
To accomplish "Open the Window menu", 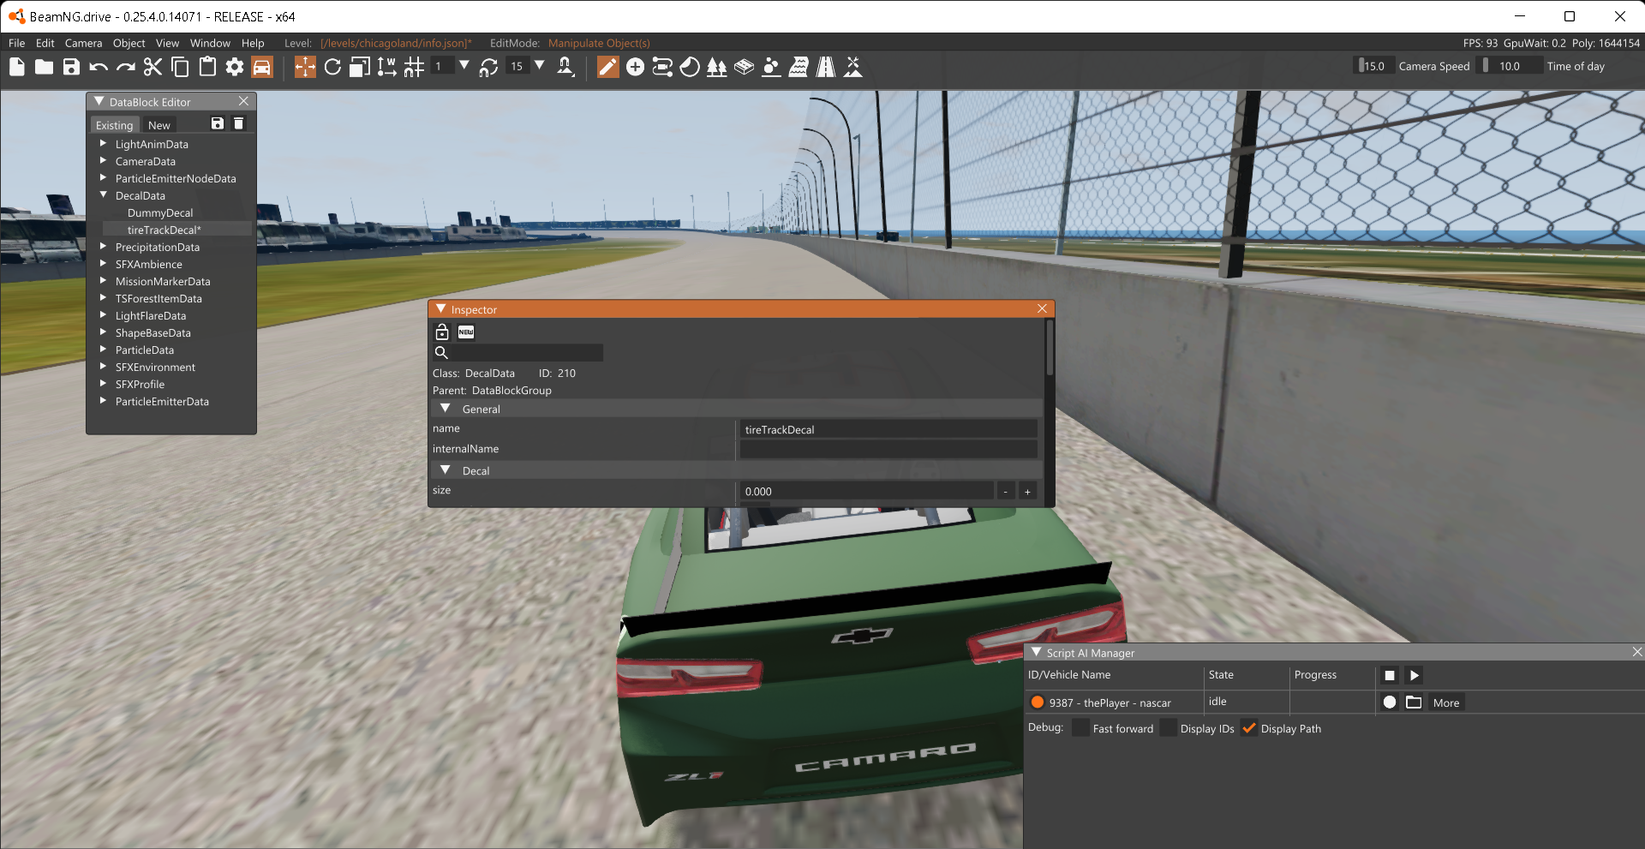I will click(210, 43).
